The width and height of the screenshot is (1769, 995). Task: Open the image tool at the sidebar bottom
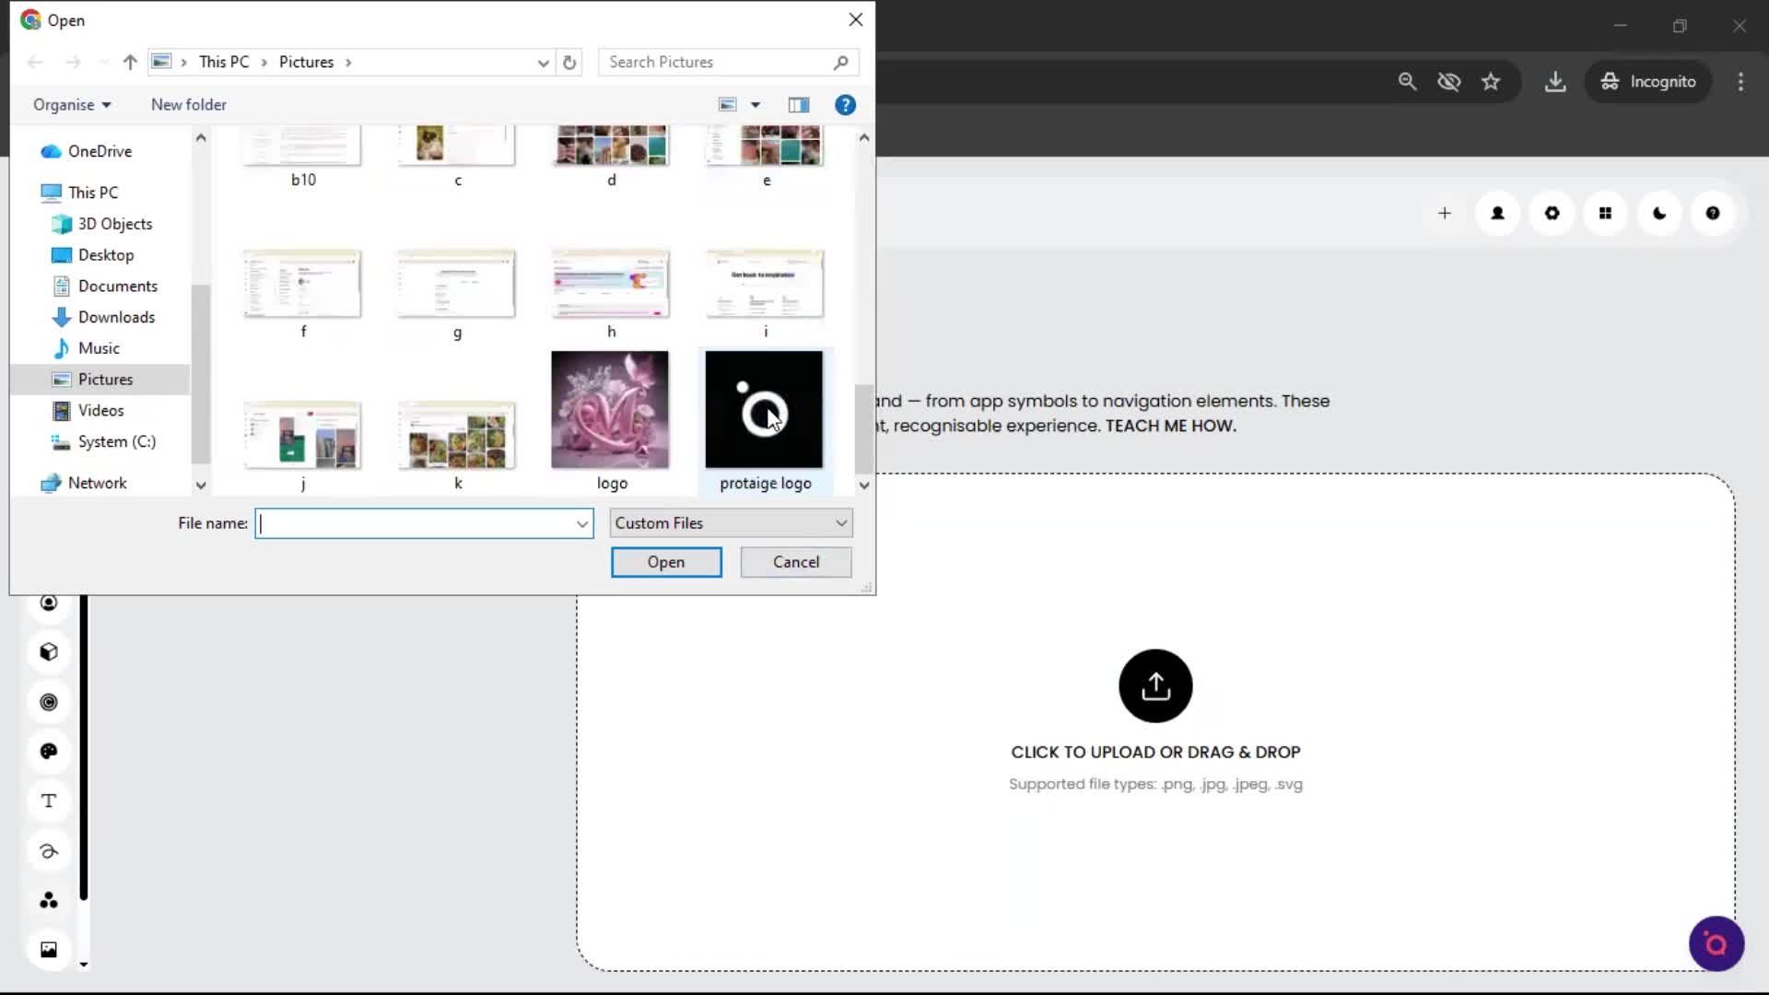coord(49,949)
